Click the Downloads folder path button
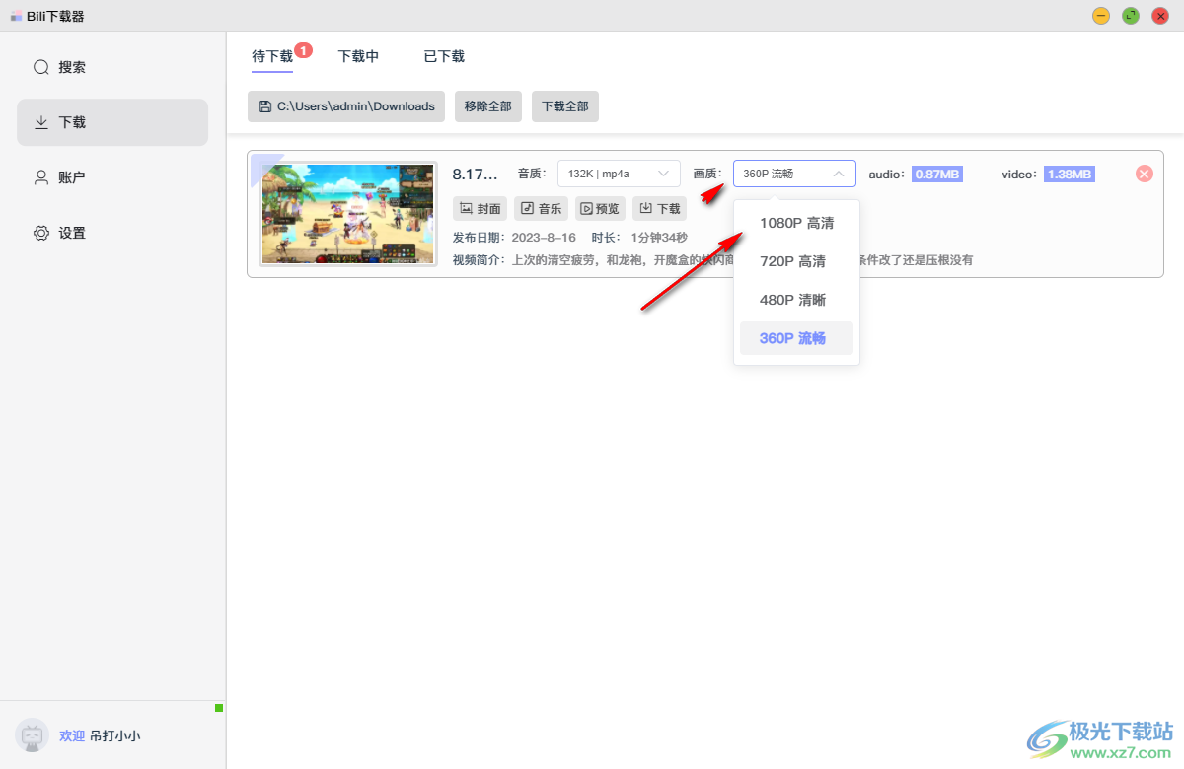This screenshot has width=1184, height=769. coord(346,106)
